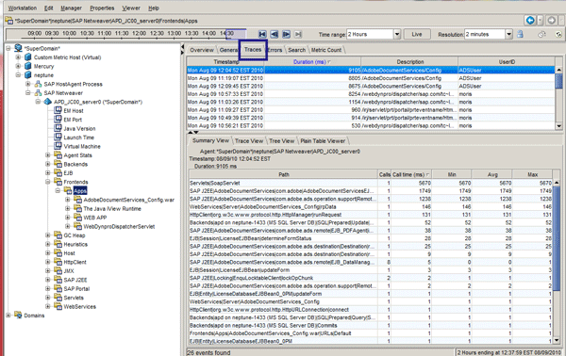Open the Resolution dropdown
Viewport: 566px width, 356px height.
click(x=508, y=34)
